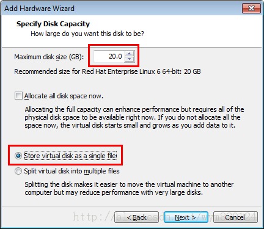Image resolution: width=264 pixels, height=229 pixels.
Task: Click the Split virtual disk label text
Action: (71, 171)
